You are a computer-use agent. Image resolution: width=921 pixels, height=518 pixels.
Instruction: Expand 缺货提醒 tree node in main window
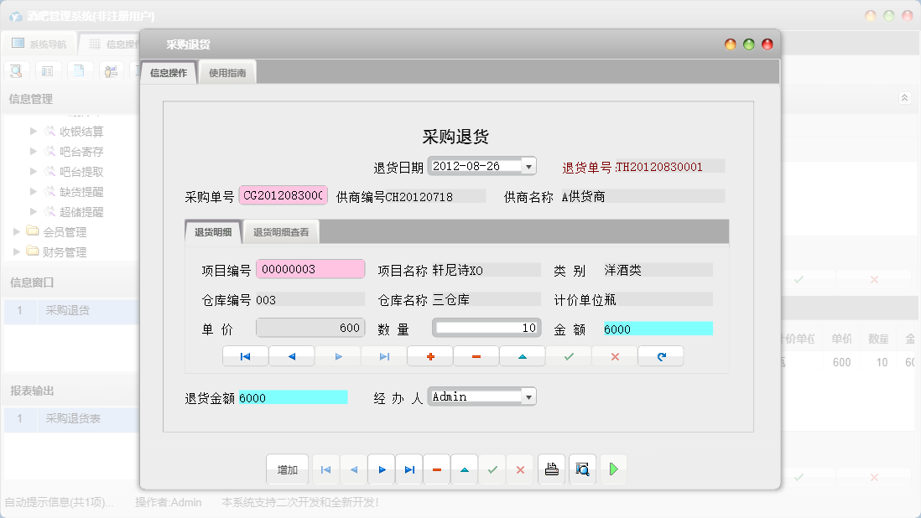click(34, 191)
